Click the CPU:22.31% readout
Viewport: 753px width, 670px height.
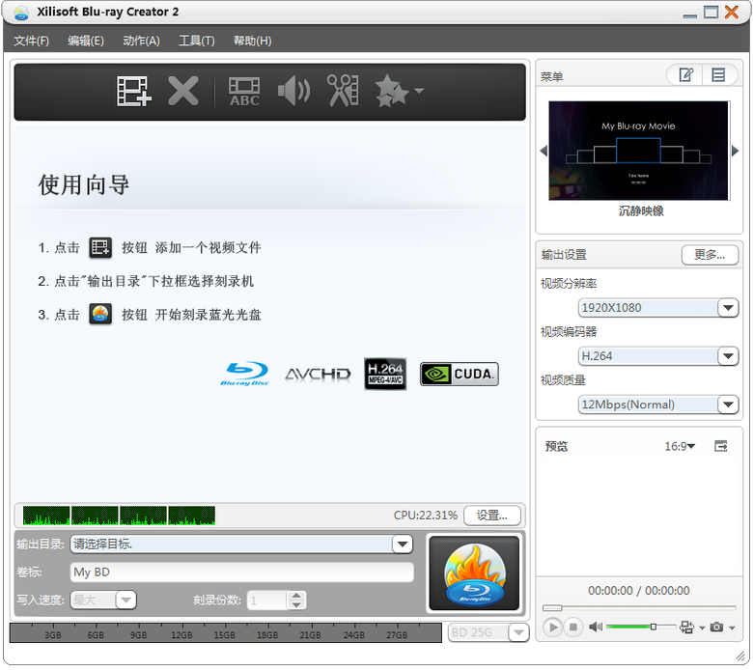point(426,516)
